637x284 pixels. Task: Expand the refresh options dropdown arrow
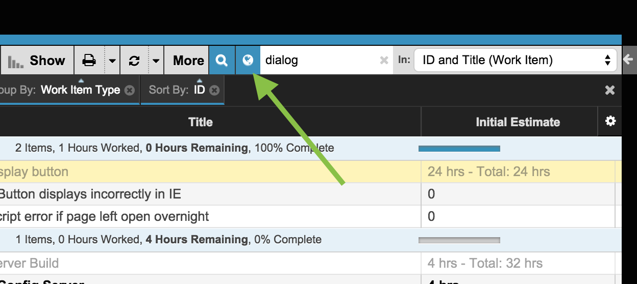click(156, 61)
